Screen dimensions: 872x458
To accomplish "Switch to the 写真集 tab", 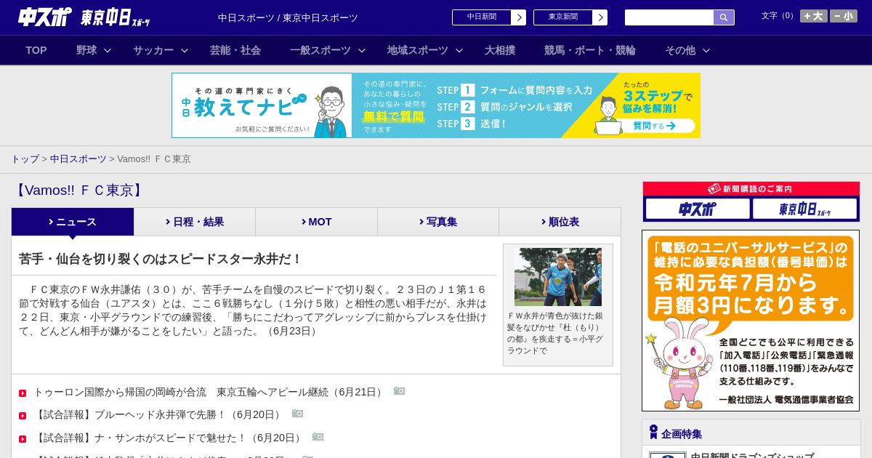I will (438, 222).
